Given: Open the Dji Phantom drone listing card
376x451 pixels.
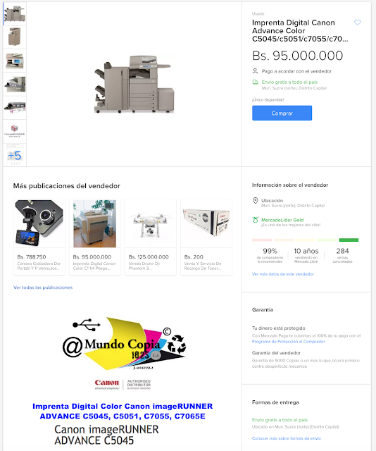Looking at the screenshot, I should (151, 237).
